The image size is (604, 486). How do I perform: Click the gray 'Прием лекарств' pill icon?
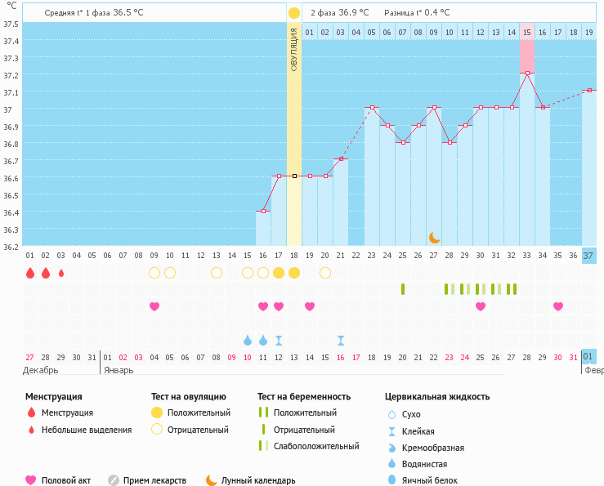114,480
